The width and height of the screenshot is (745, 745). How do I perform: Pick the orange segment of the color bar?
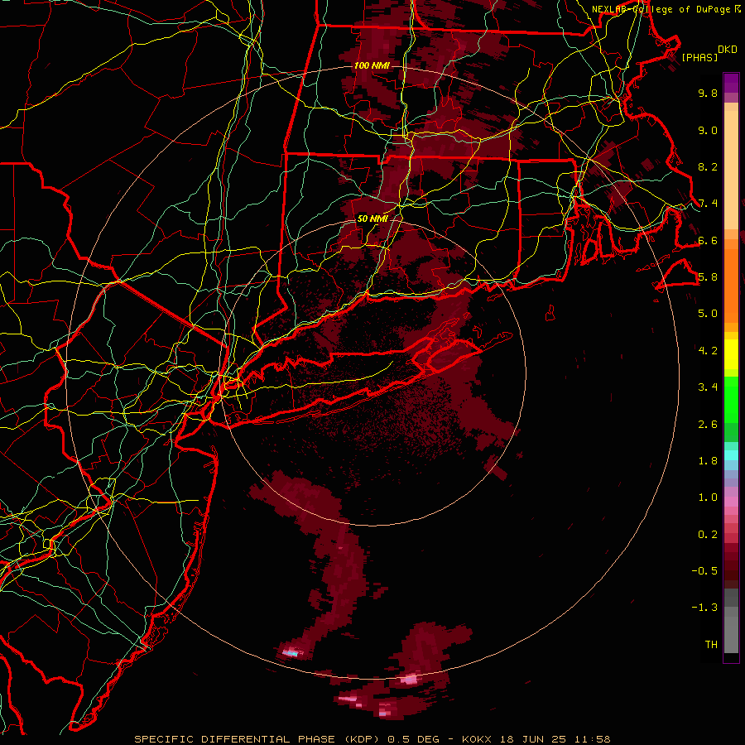click(x=731, y=285)
